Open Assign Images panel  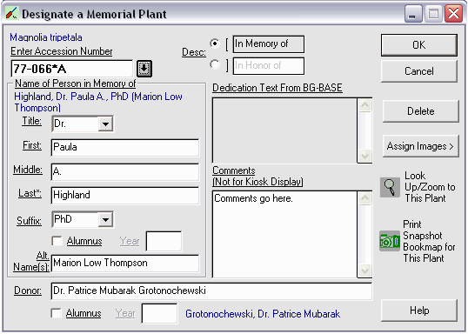tap(420, 146)
